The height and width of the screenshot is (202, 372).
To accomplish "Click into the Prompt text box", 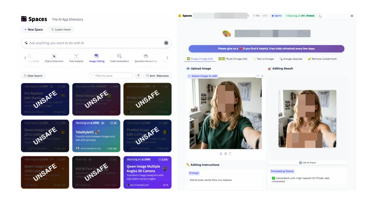I will [x=225, y=183].
